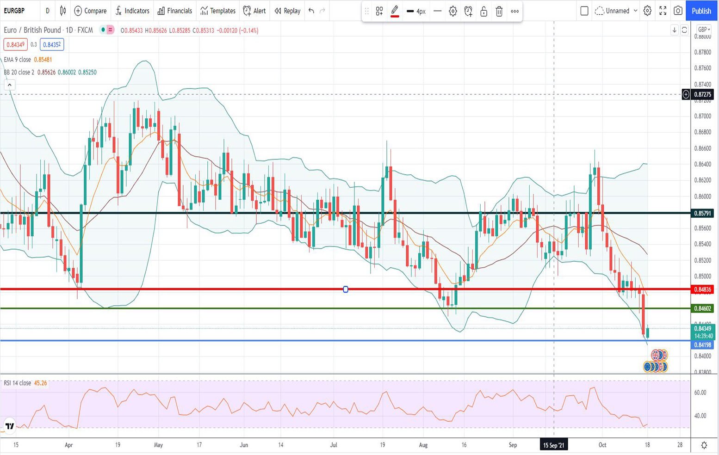Expand the Unnamed layout dropdown
This screenshot has height=455, width=719.
click(635, 11)
